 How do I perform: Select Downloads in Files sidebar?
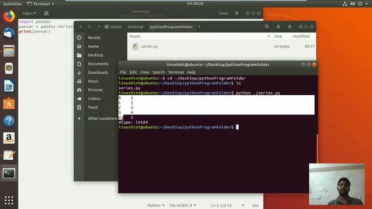[98, 73]
